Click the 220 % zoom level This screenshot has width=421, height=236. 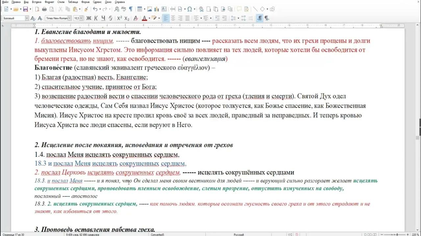[x=415, y=234]
